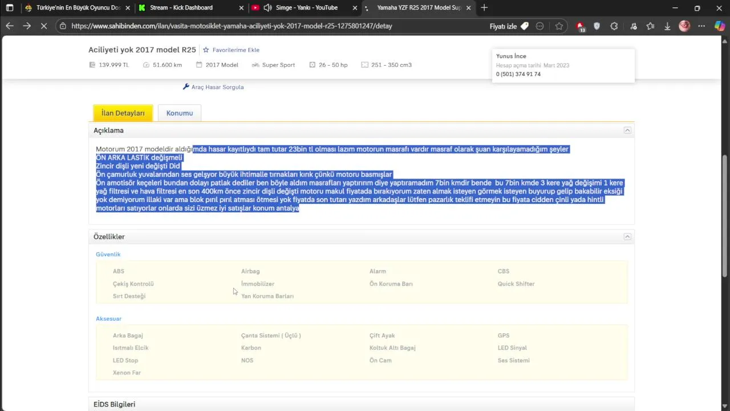The height and width of the screenshot is (411, 730).
Task: Click the LED Sinyal accessory text
Action: (512, 348)
